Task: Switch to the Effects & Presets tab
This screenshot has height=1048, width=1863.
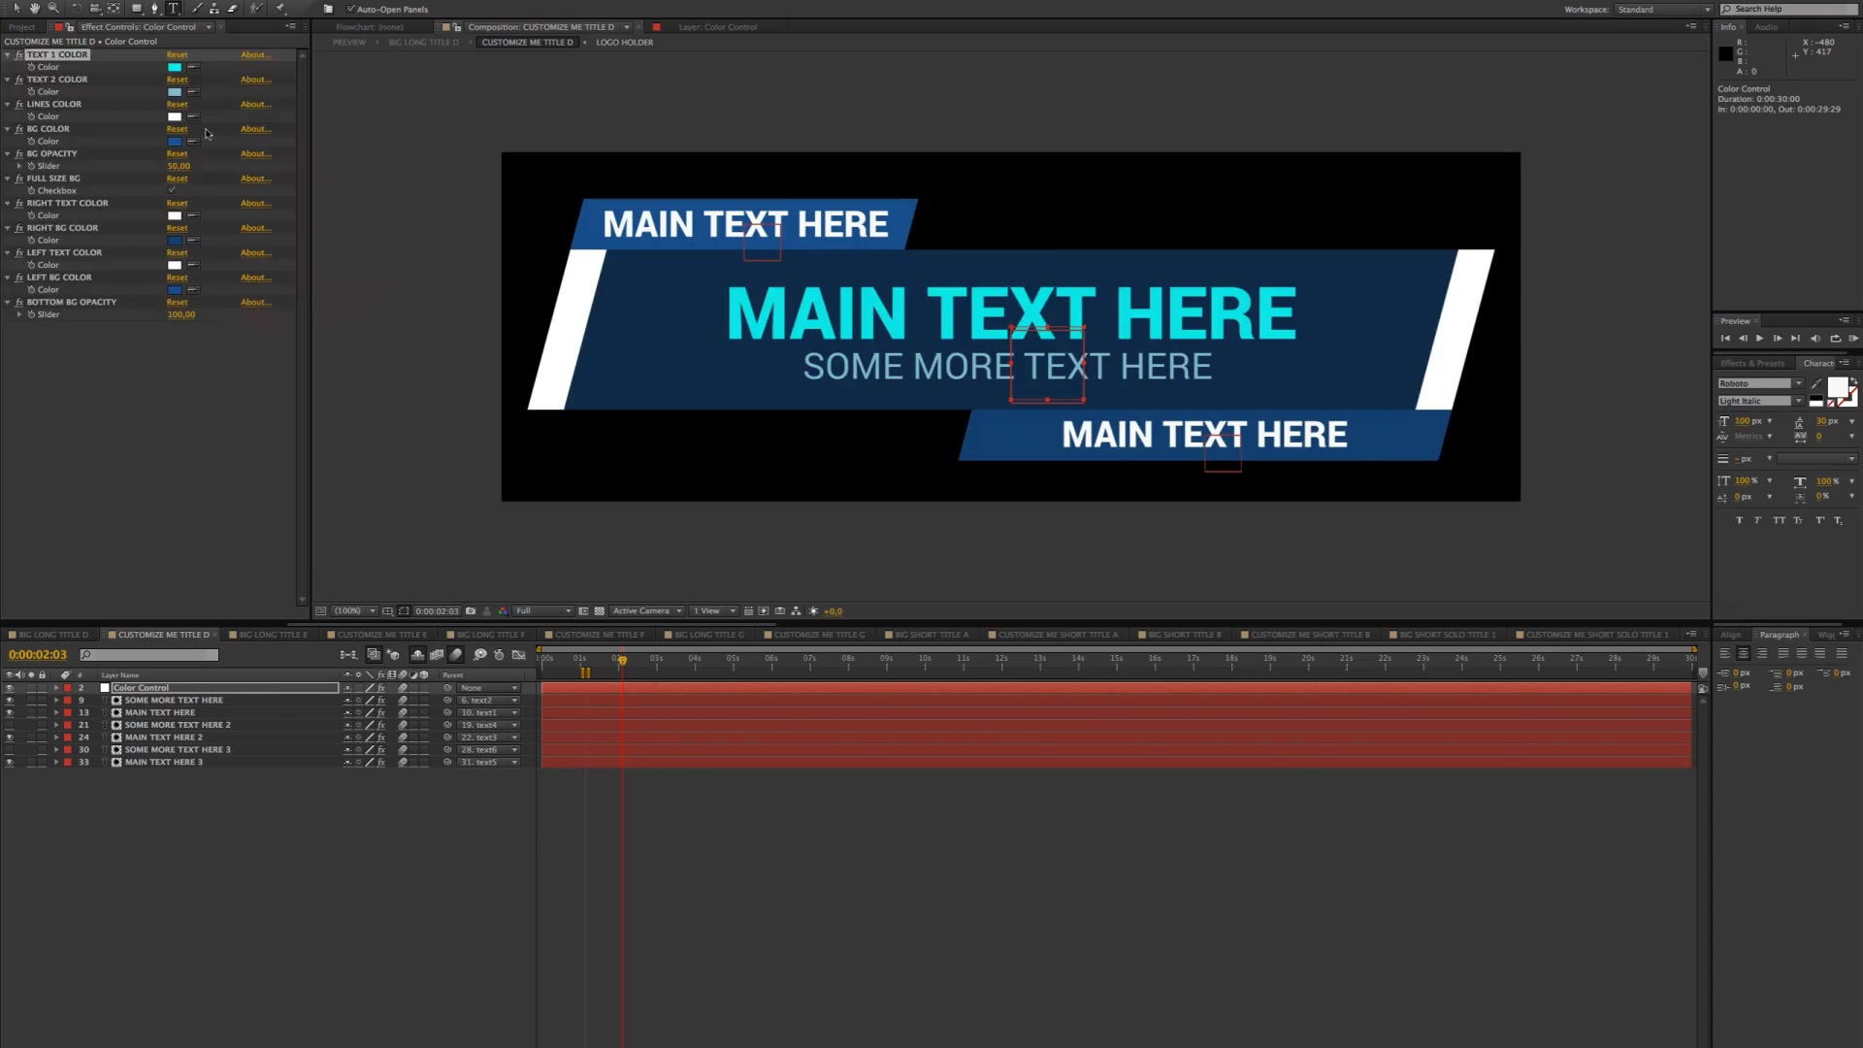Action: point(1751,363)
